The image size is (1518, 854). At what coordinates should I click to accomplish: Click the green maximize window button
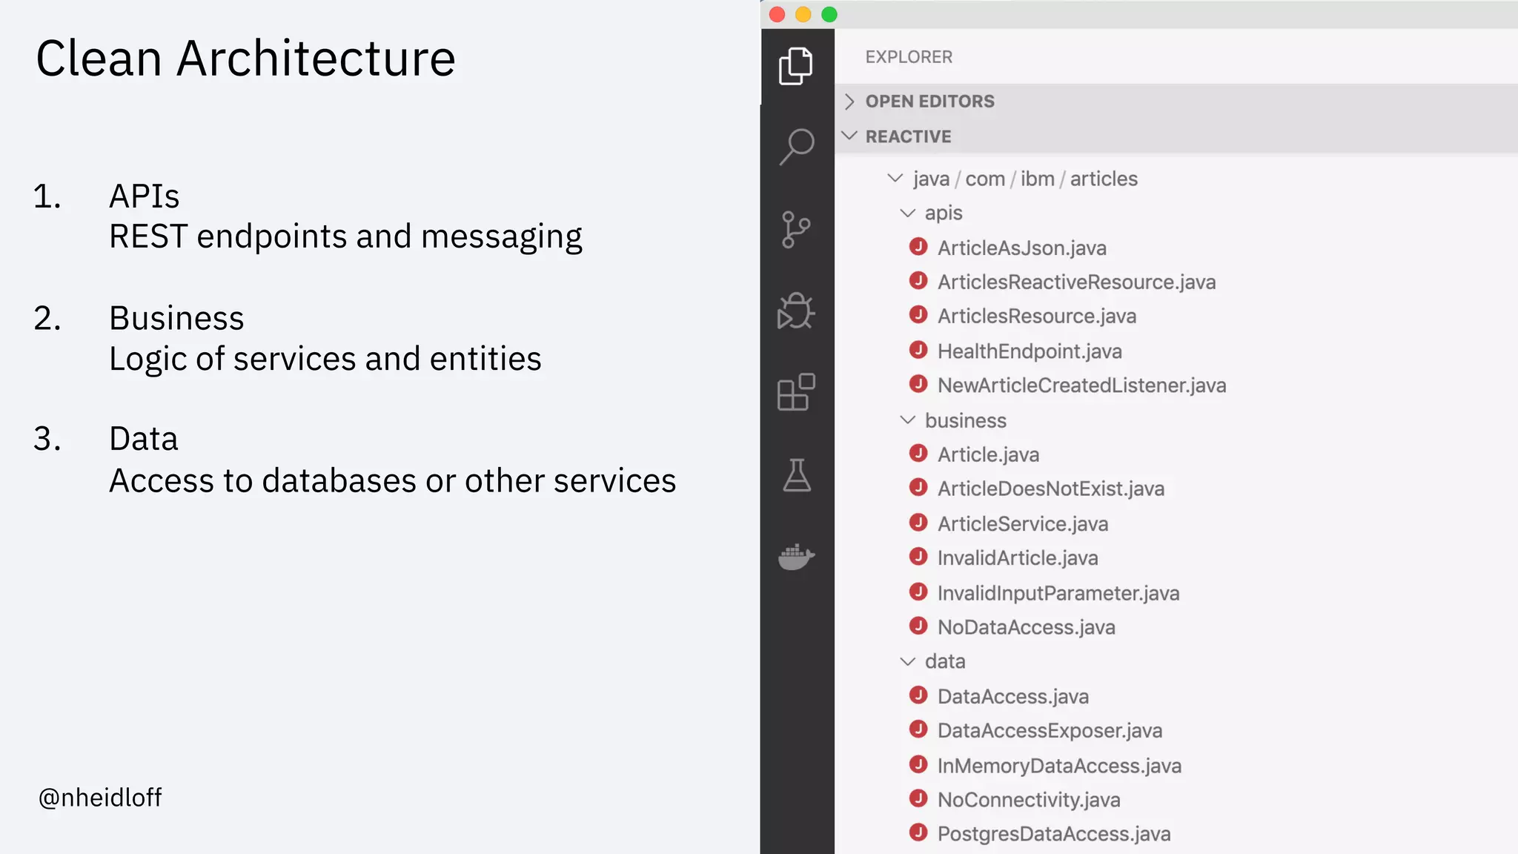pos(829,15)
